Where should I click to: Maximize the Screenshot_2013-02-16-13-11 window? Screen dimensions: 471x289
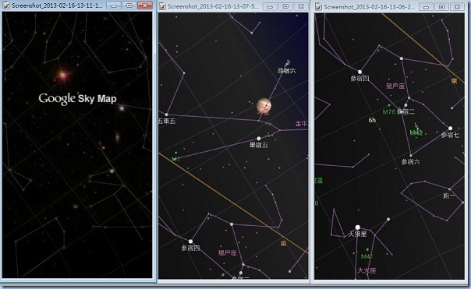(129, 5)
